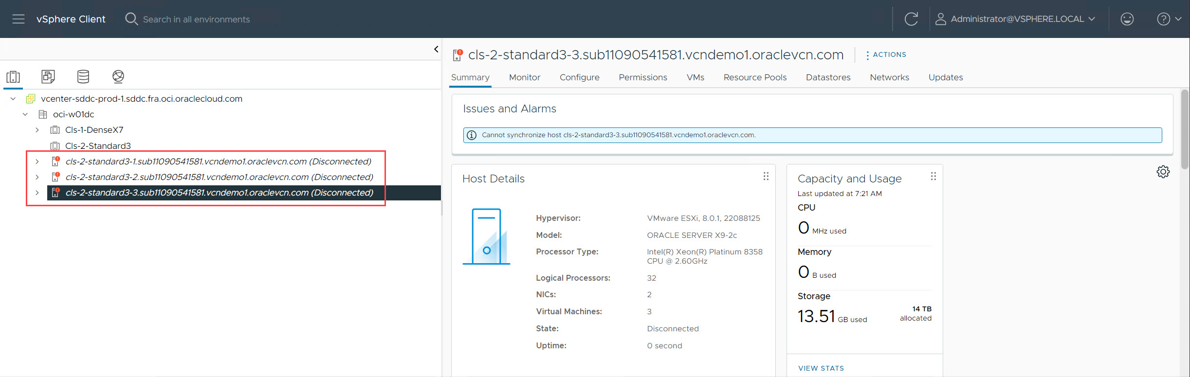
Task: Collapse the left navigation pane
Action: [x=436, y=49]
